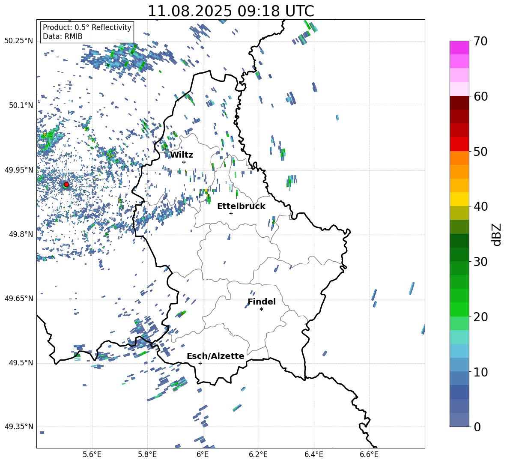
Task: Click the 0 tick on colorbar
Action: (477, 427)
